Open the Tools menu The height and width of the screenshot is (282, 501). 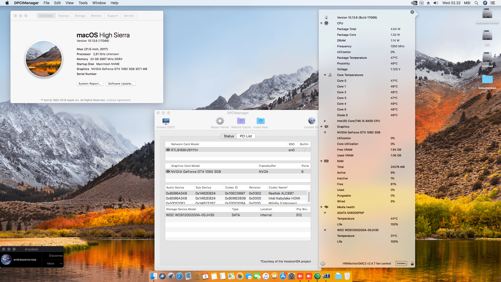click(x=83, y=3)
